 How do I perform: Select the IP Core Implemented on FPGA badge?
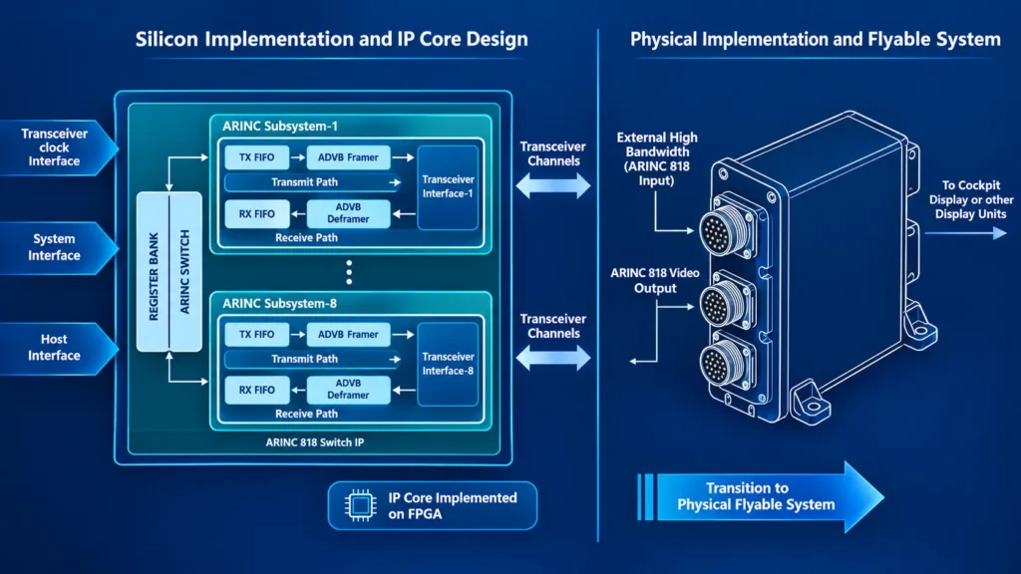(x=433, y=505)
